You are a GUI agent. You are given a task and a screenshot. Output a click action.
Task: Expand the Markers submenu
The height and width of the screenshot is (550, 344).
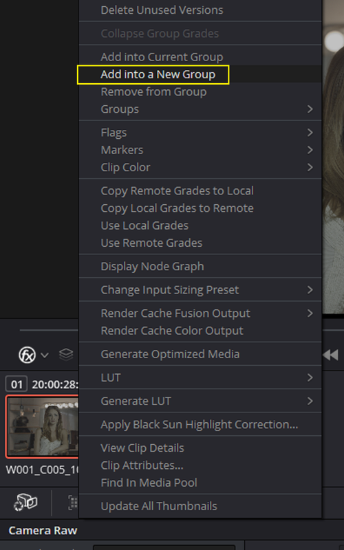coord(200,150)
